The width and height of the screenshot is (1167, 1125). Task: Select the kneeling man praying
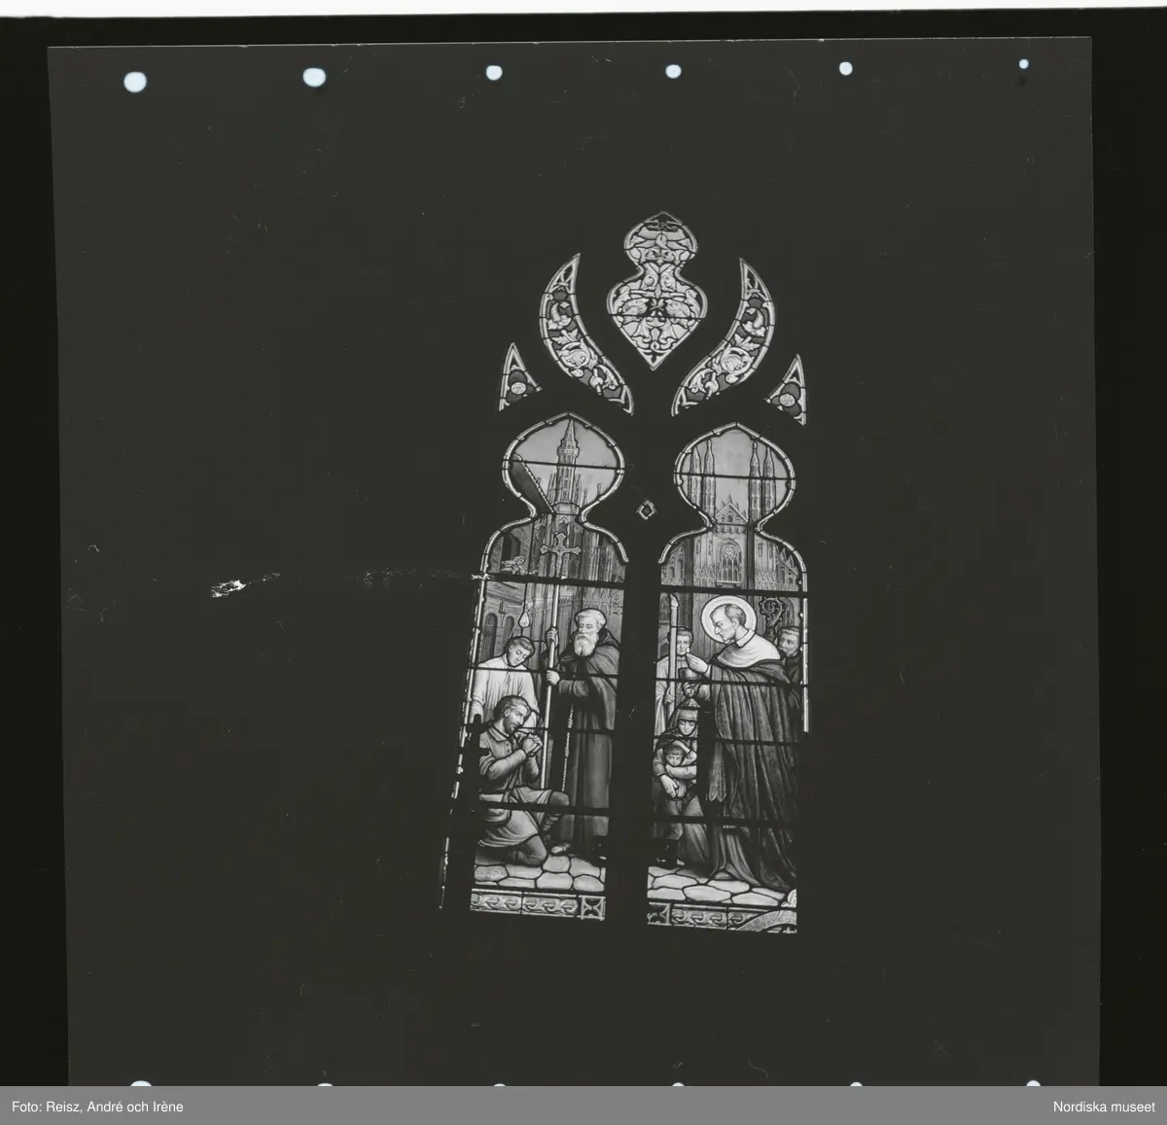tap(516, 778)
